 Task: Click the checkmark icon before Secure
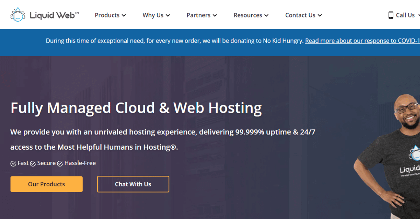(33, 163)
